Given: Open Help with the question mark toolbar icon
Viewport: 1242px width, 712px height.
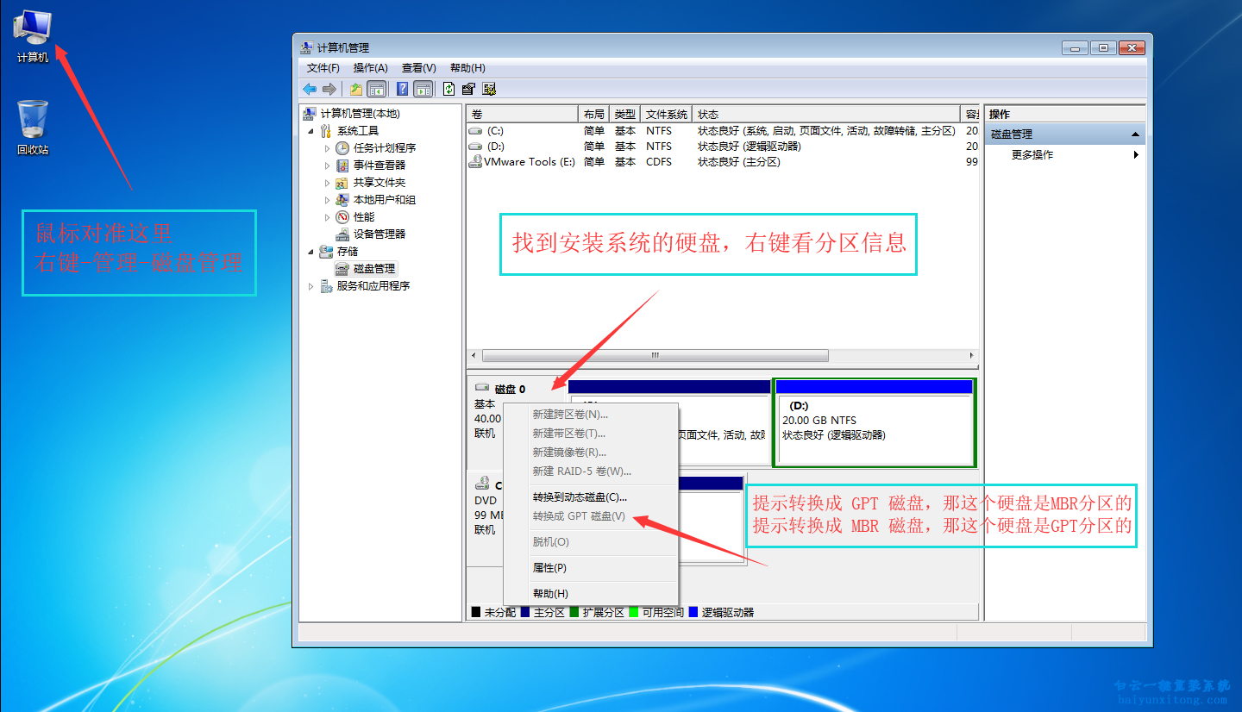Looking at the screenshot, I should coord(401,88).
